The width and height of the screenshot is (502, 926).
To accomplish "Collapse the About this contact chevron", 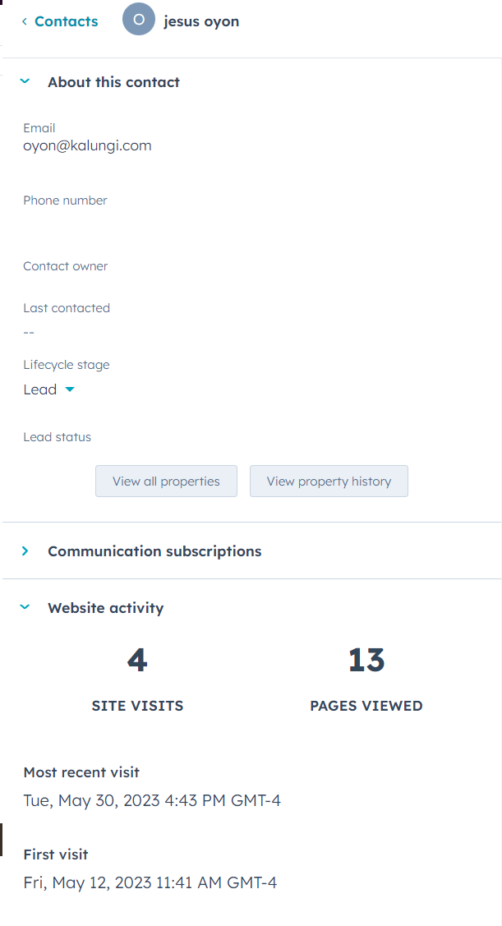I will click(x=25, y=82).
